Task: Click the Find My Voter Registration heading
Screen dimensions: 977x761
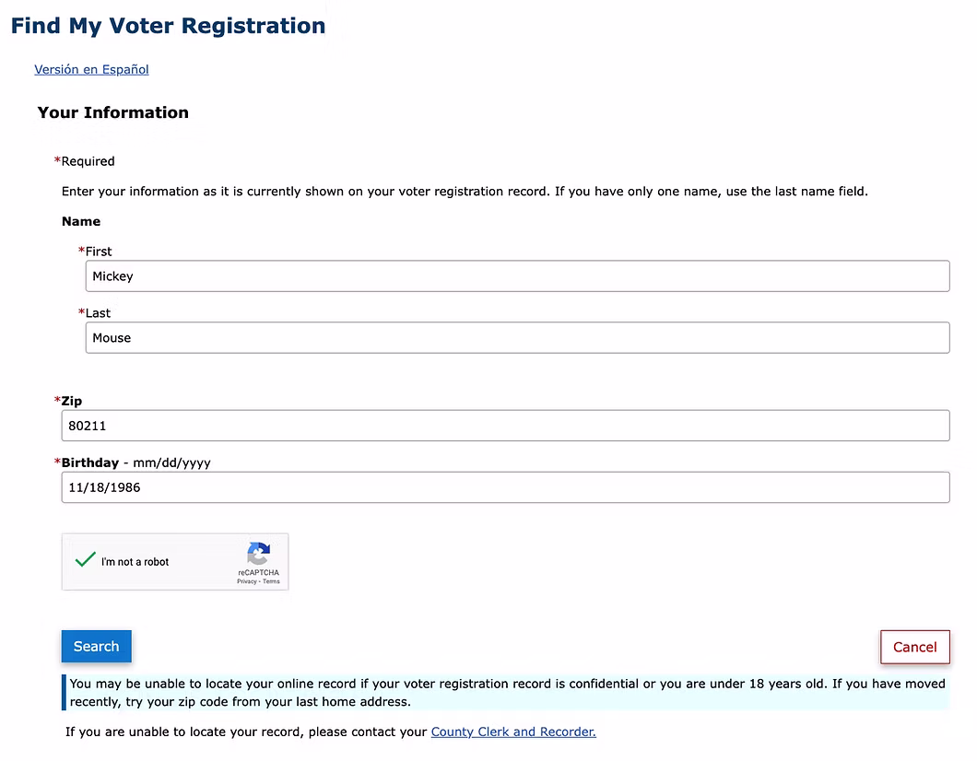Action: (168, 25)
